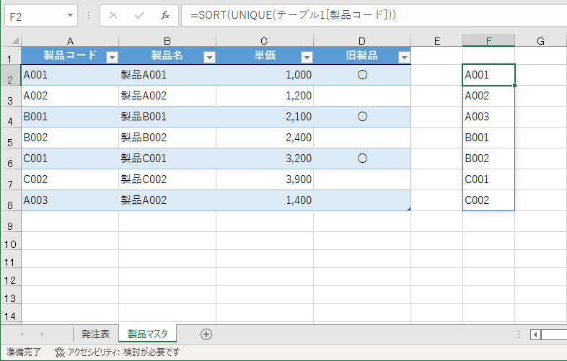Select column A header
Image resolution: width=567 pixels, height=361 pixels.
coord(70,40)
